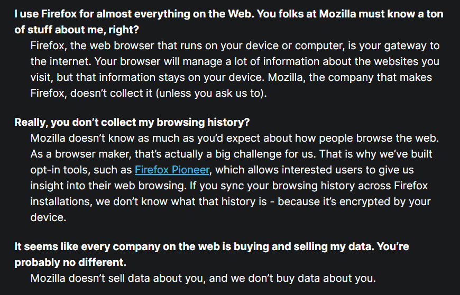Click the line starting "Firefox, the web browser that runs"
This screenshot has height=295, width=460.
235,46
